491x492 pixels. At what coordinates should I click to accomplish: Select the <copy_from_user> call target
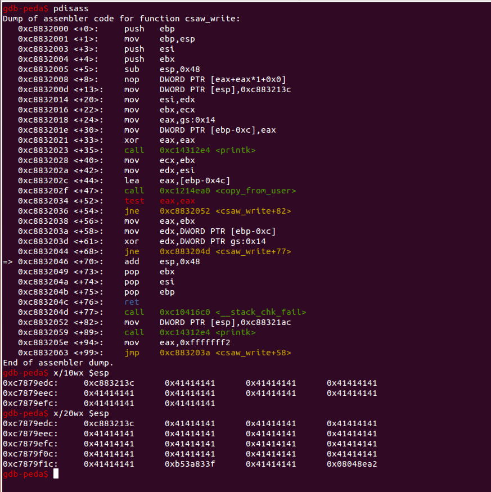[228, 191]
